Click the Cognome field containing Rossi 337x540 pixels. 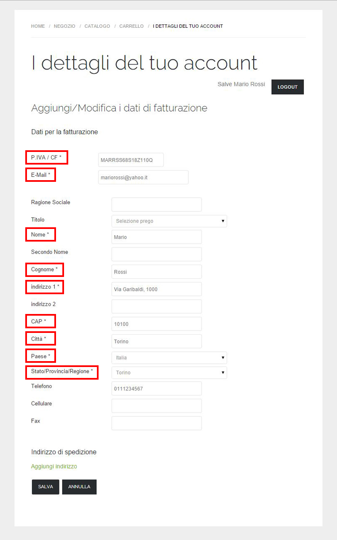[x=157, y=271]
